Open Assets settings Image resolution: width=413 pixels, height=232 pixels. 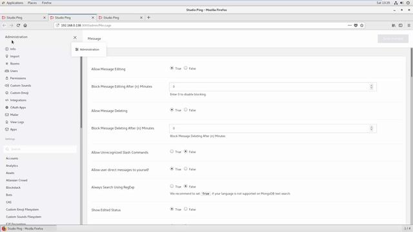coord(10,173)
